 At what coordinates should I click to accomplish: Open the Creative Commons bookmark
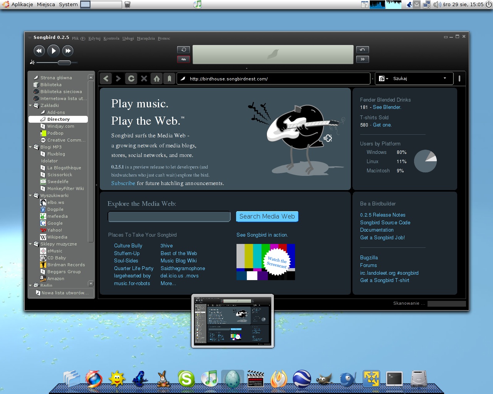[x=58, y=140]
